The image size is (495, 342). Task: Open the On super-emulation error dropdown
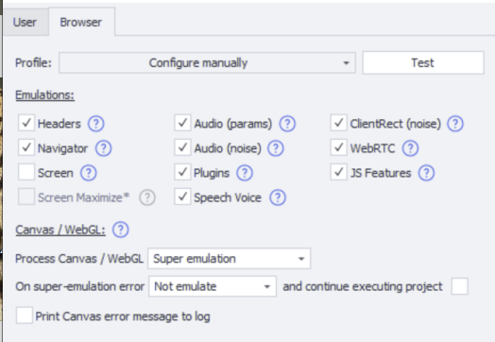point(213,286)
